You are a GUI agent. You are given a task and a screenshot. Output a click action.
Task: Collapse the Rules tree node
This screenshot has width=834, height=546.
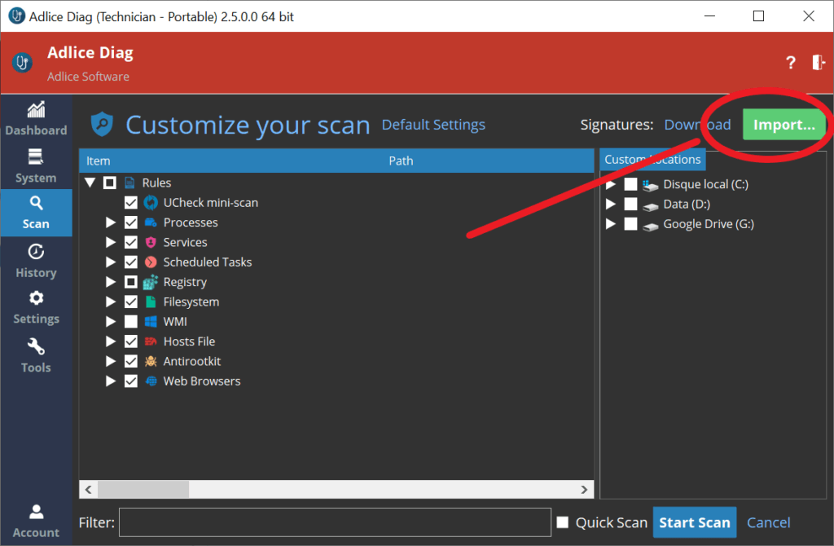point(90,183)
